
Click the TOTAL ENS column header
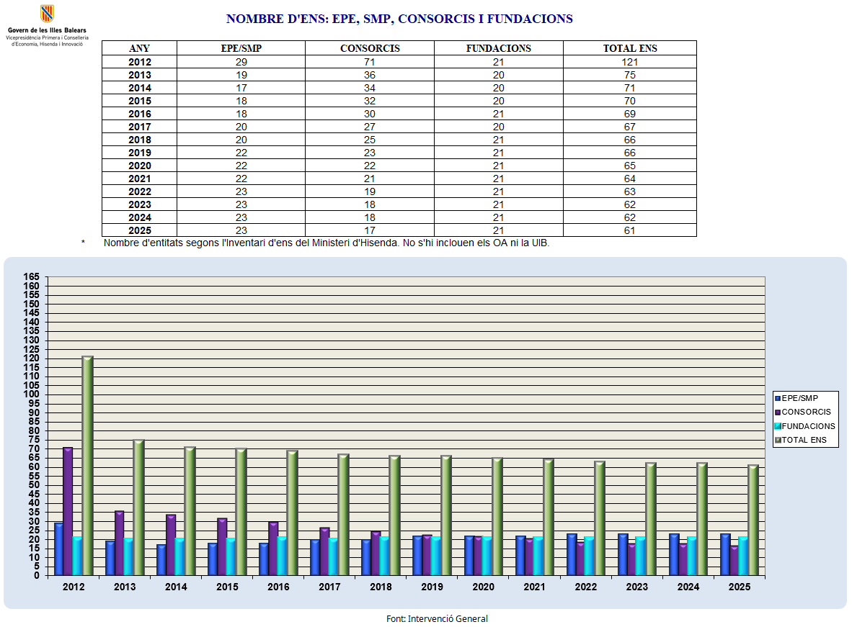pyautogui.click(x=630, y=48)
